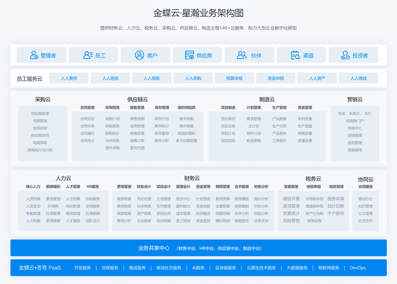Image resolution: width=397 pixels, height=284 pixels.
Task: Click 千户报告 under 税务管理
Action: tap(336, 214)
